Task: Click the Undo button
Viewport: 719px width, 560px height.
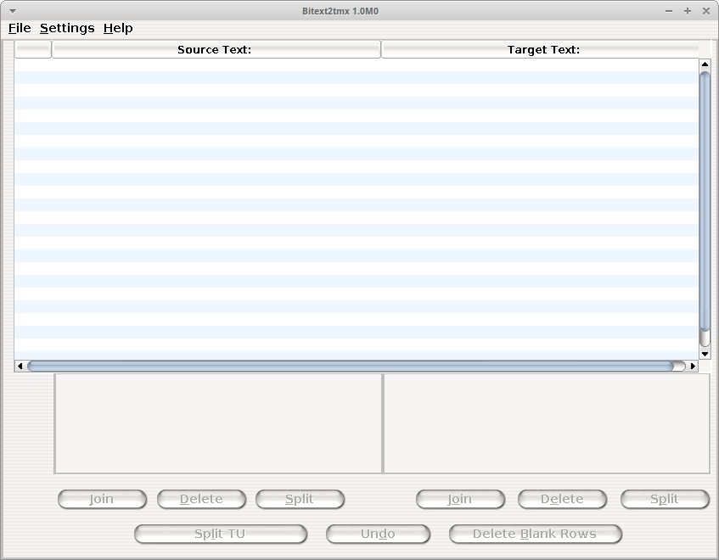Action: [x=378, y=534]
